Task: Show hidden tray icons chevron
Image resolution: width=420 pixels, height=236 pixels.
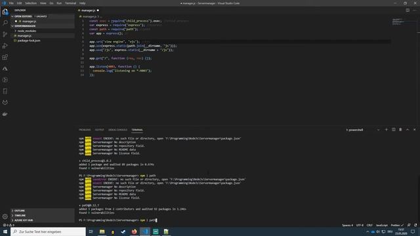Action: click(367, 231)
